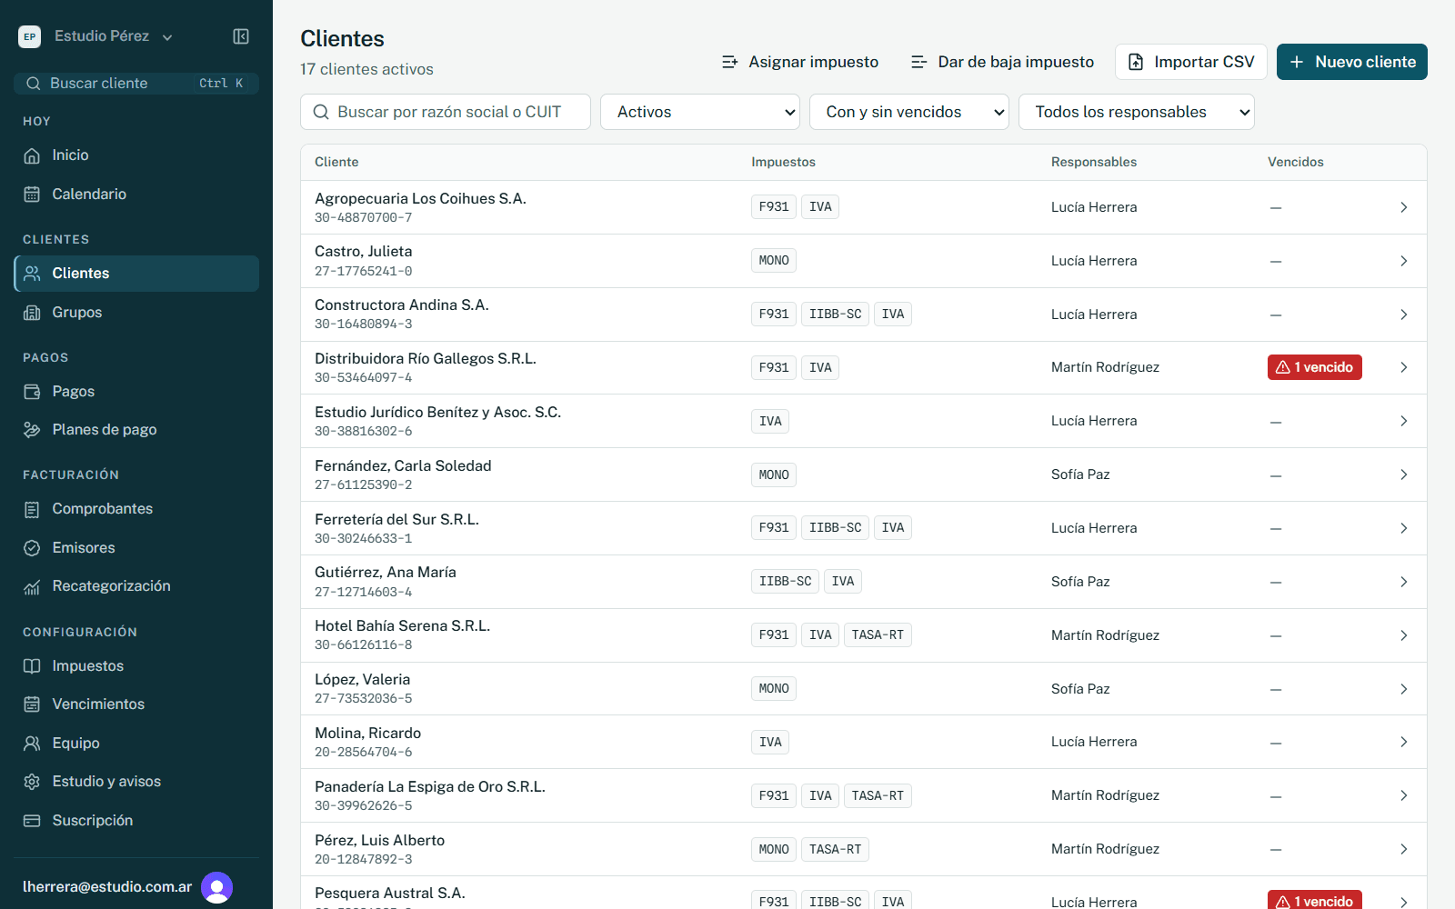Click Importar CSV button
The image size is (1455, 909).
point(1191,62)
